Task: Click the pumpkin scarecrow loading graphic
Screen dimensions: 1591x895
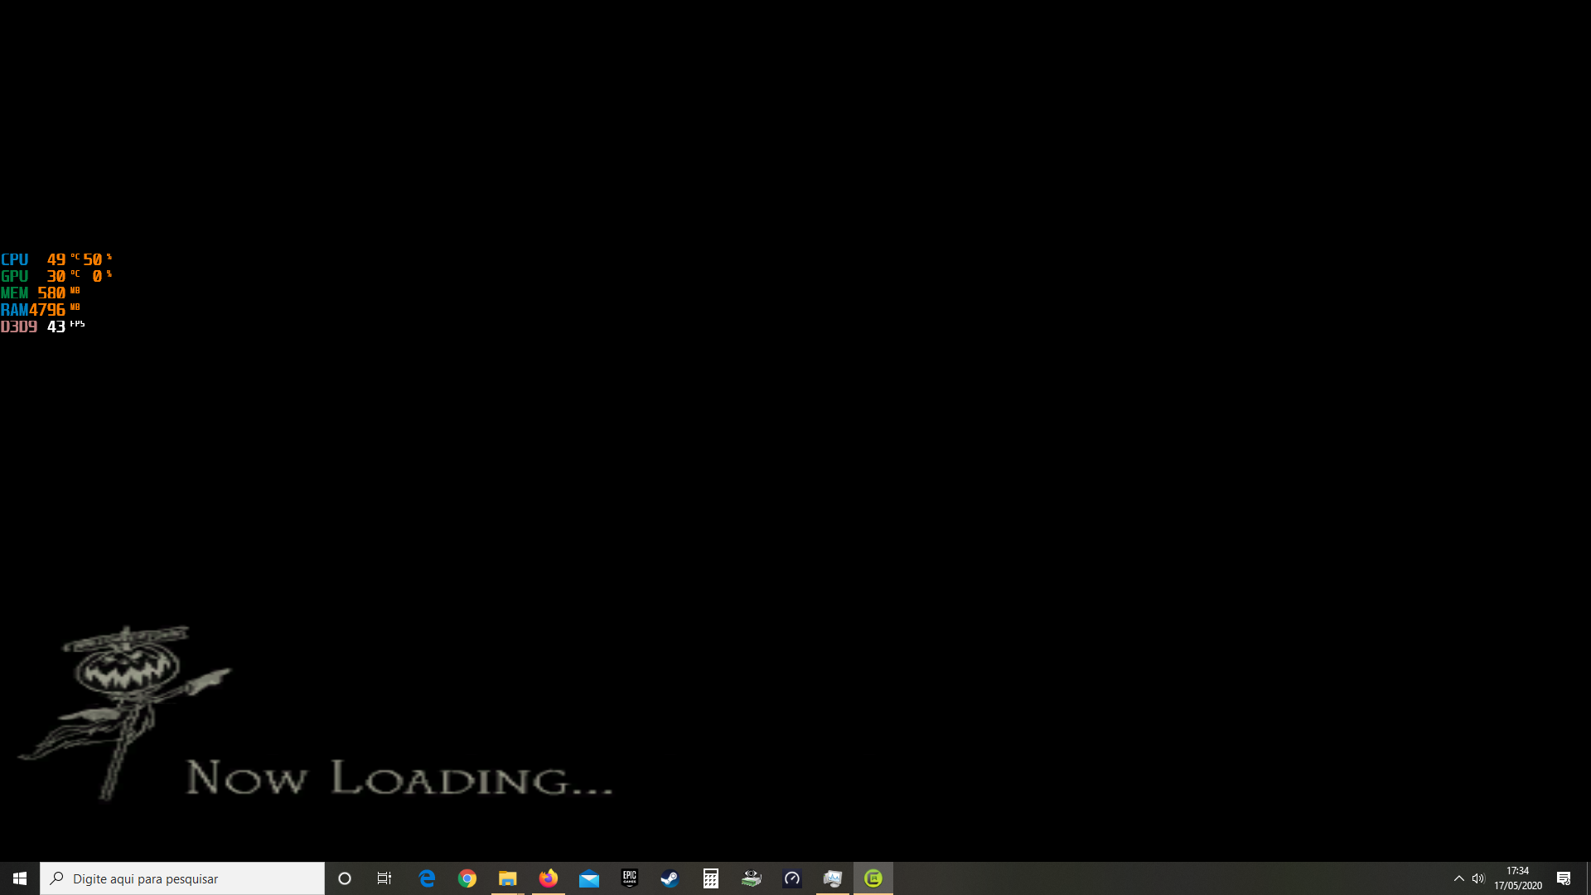Action: [x=124, y=713]
